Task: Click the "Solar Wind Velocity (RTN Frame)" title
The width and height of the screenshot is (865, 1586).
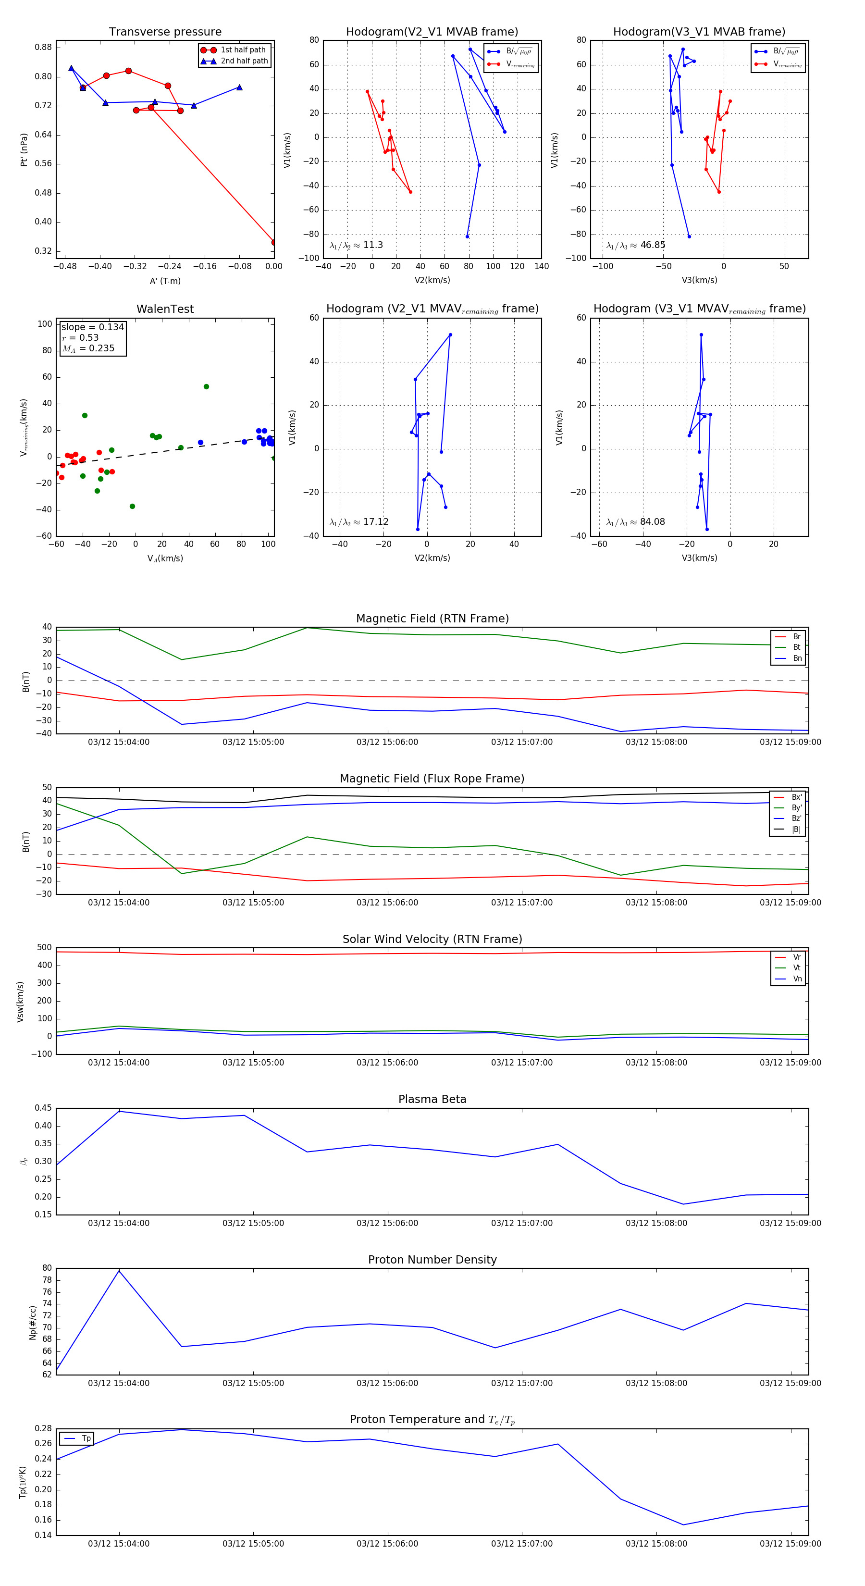Action: click(x=432, y=939)
